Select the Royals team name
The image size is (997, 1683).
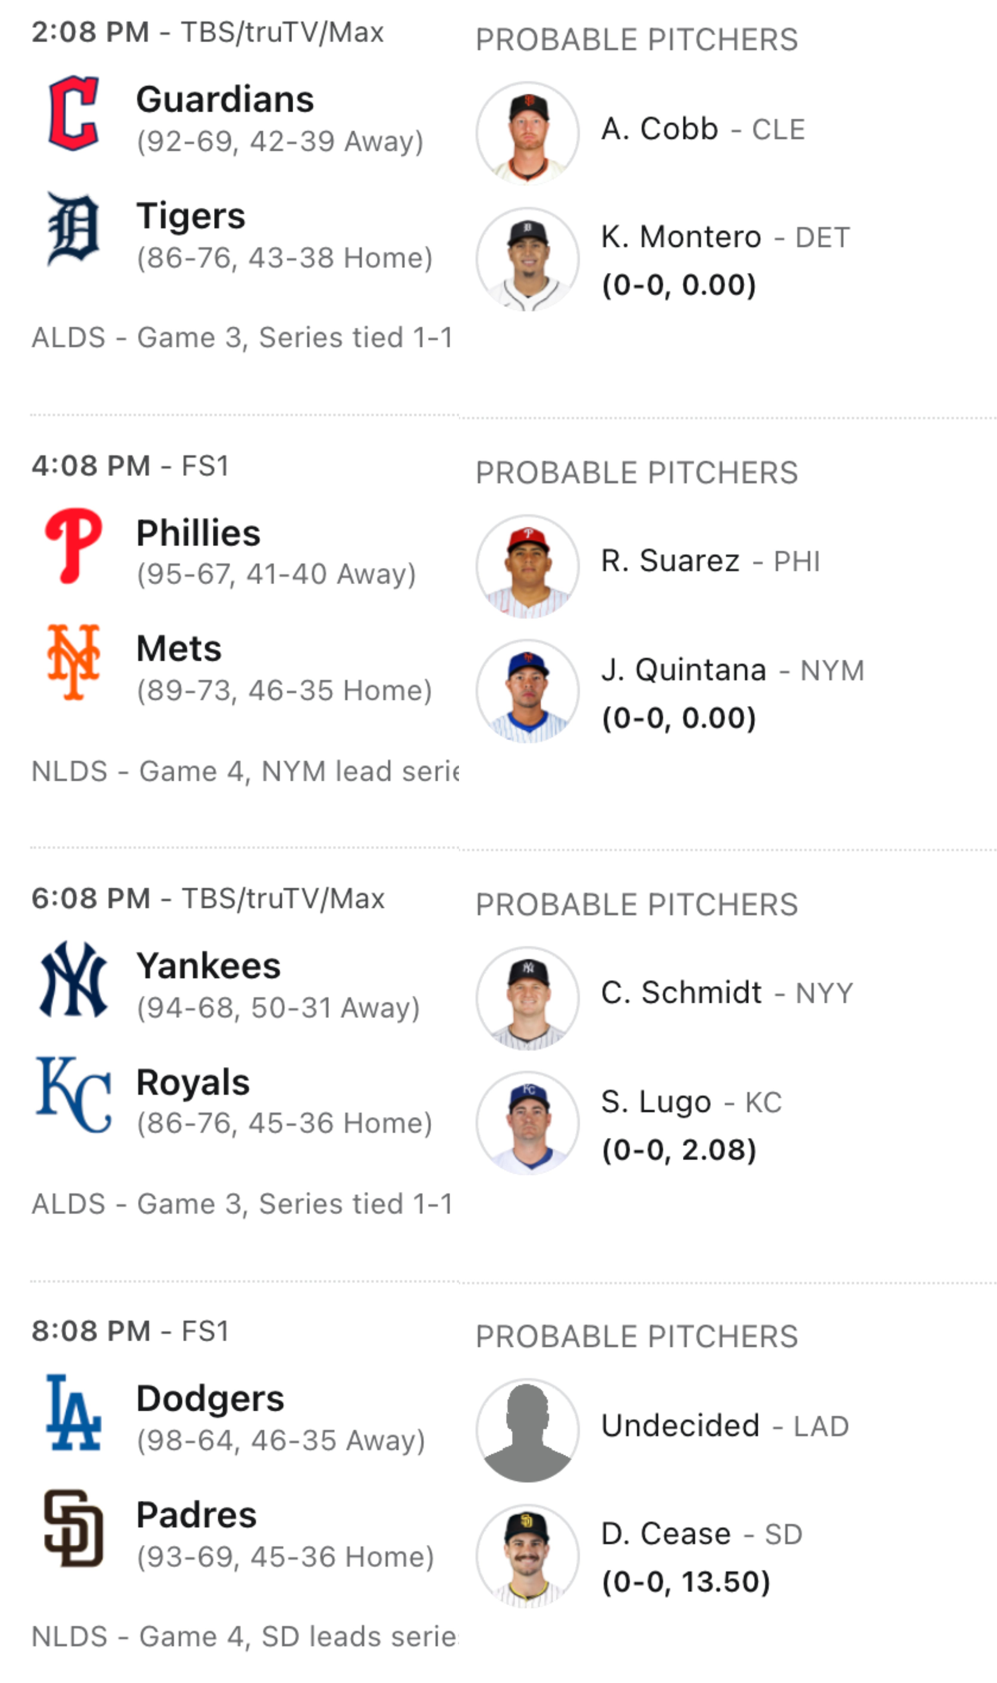[x=193, y=1083]
